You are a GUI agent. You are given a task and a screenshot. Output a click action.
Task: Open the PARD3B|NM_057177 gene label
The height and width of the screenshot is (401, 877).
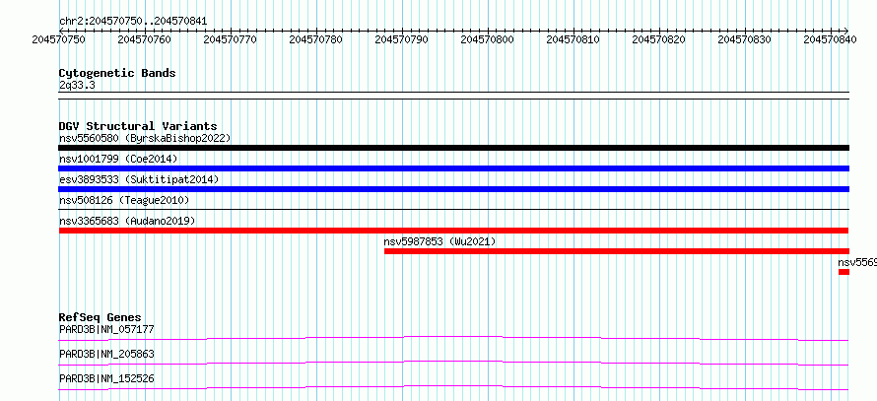(106, 329)
